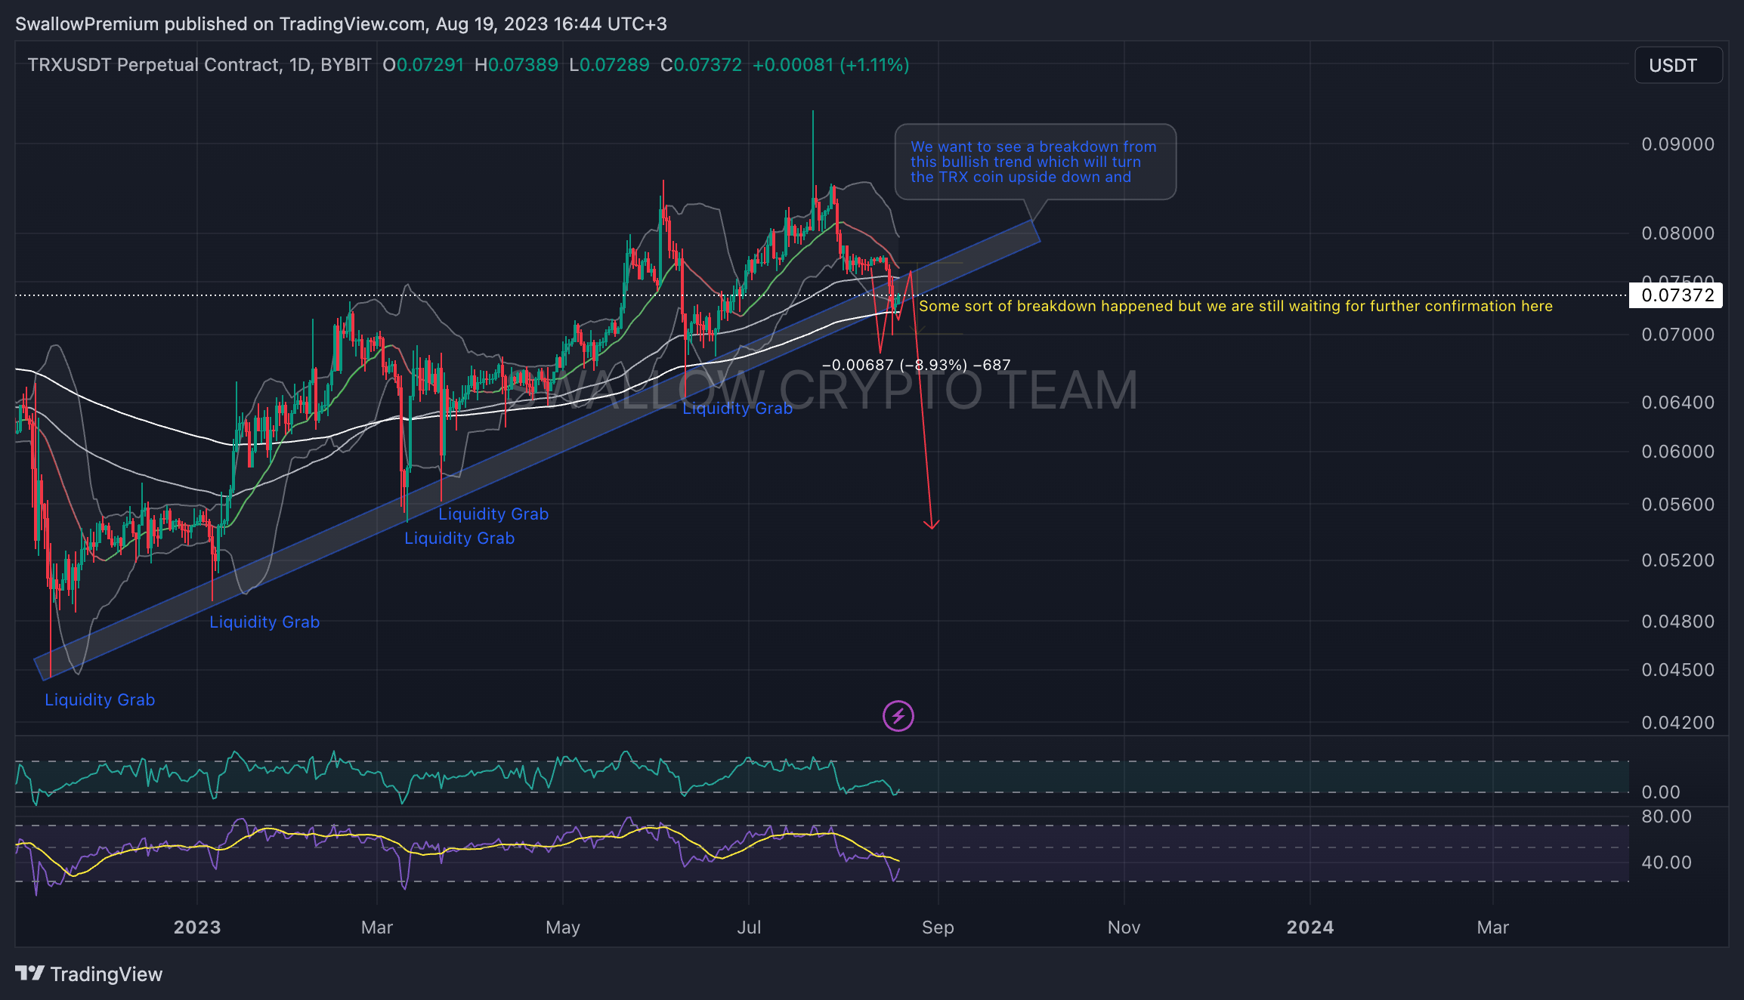The image size is (1744, 1000).
Task: Click the Liquidity Grab label below 2023
Action: [x=264, y=622]
